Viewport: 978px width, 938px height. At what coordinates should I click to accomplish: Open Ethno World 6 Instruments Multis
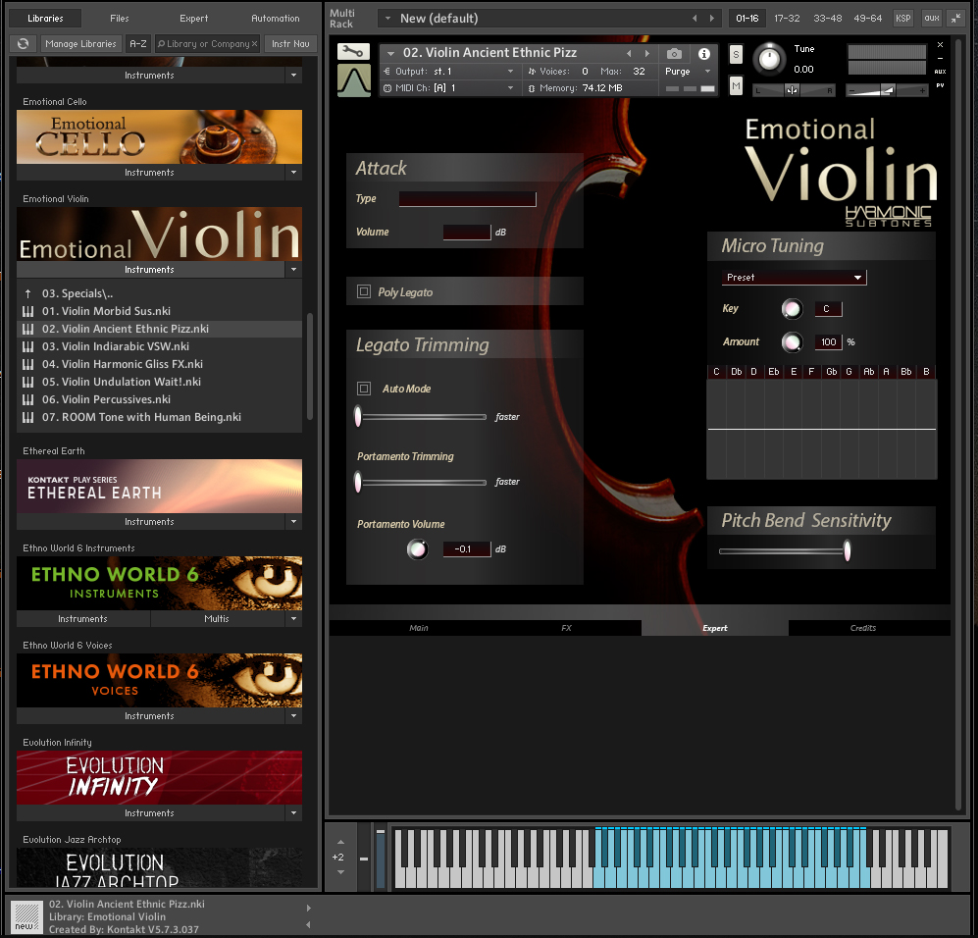tap(217, 619)
